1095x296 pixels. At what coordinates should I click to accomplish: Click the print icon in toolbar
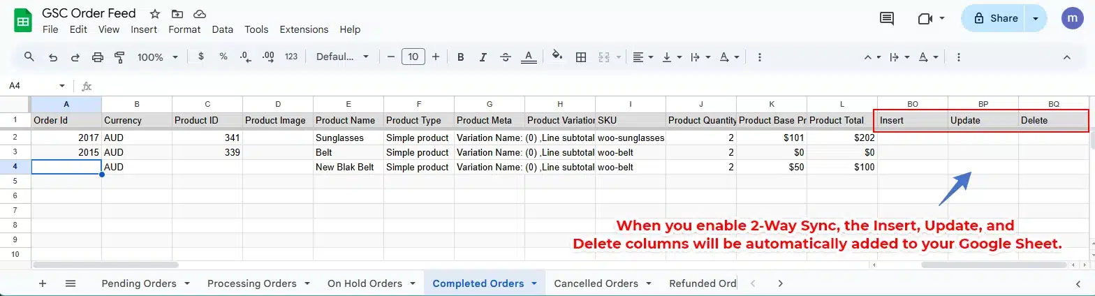point(98,57)
